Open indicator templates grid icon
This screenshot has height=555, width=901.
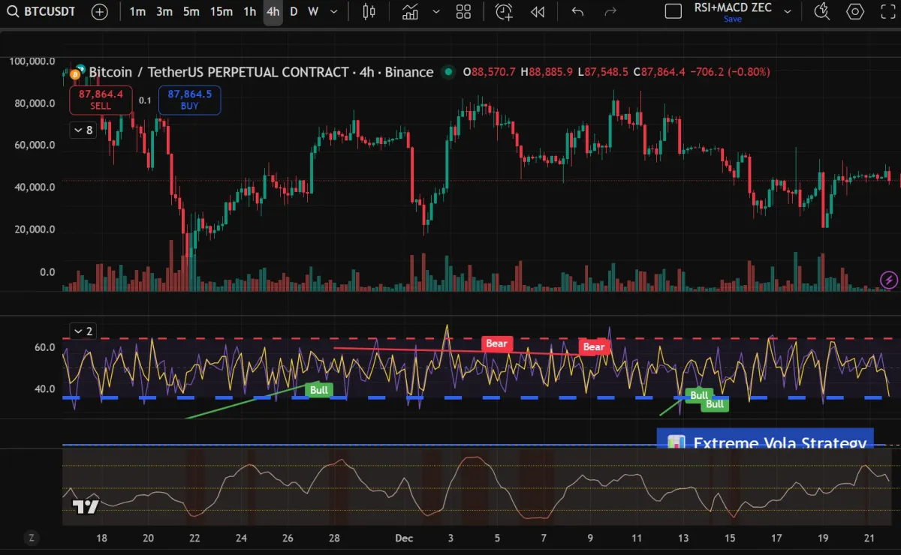pos(463,11)
